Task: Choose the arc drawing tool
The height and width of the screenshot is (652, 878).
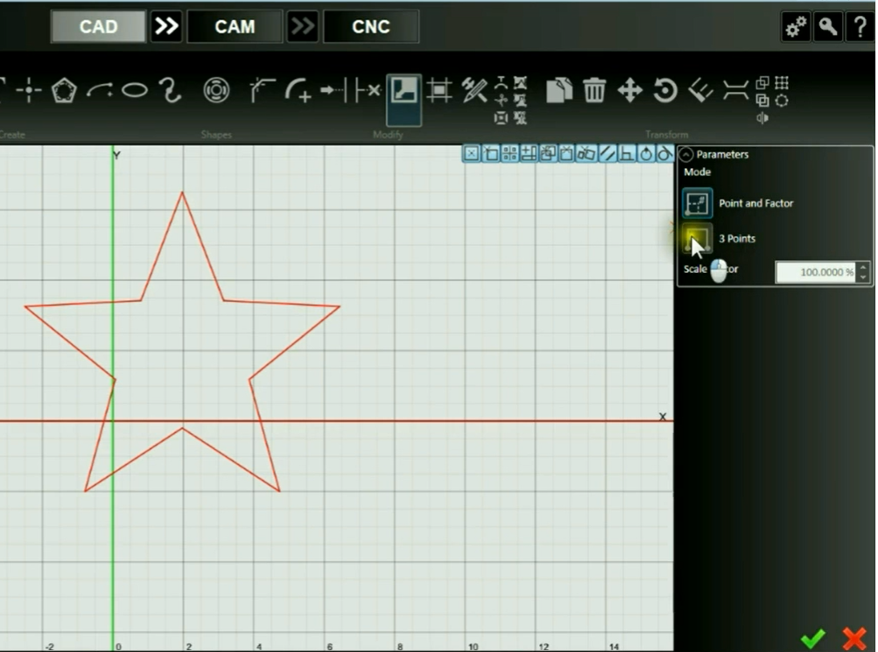Action: 99,90
